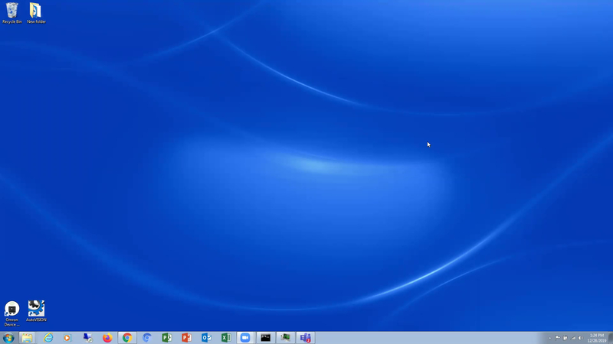Image resolution: width=613 pixels, height=344 pixels.
Task: Open Excel from the taskbar
Action: click(226, 338)
